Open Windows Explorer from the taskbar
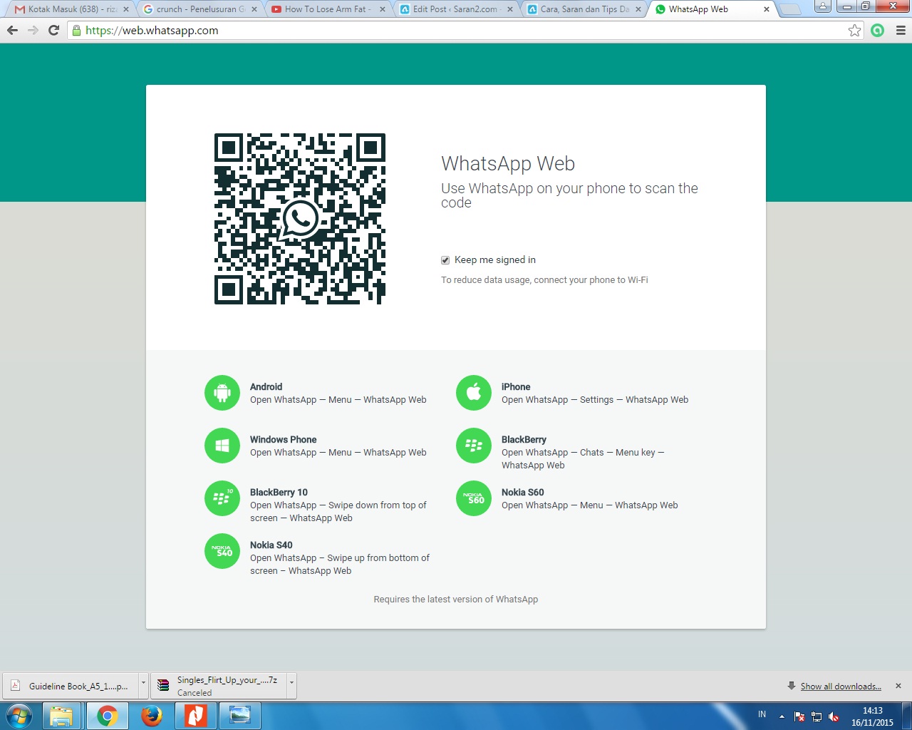 [62, 716]
